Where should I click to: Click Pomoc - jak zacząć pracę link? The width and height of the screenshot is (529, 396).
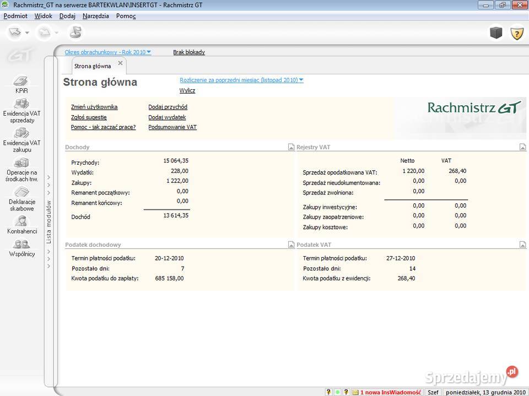pos(103,127)
